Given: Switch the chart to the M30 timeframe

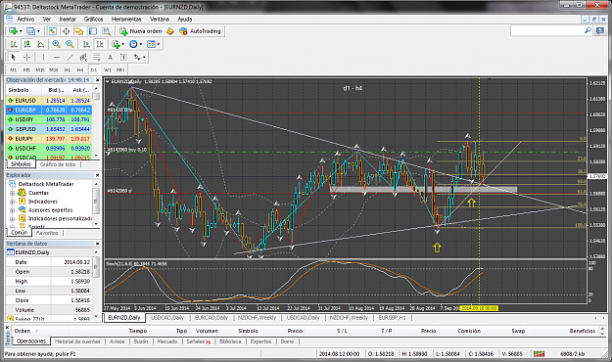Looking at the screenshot, I should [54, 69].
